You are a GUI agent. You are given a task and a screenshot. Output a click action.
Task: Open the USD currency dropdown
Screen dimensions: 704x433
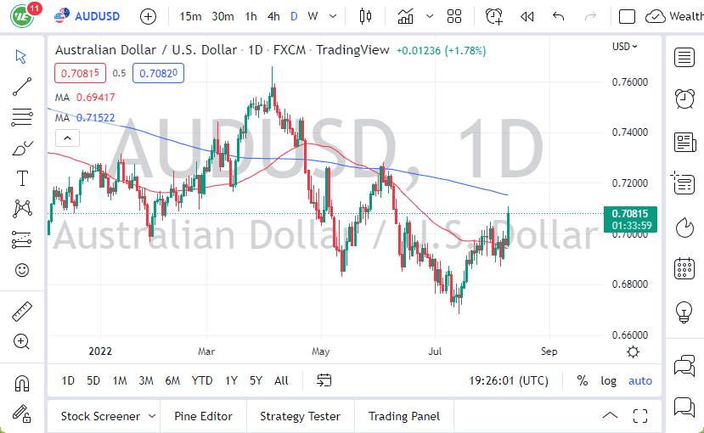tap(625, 47)
